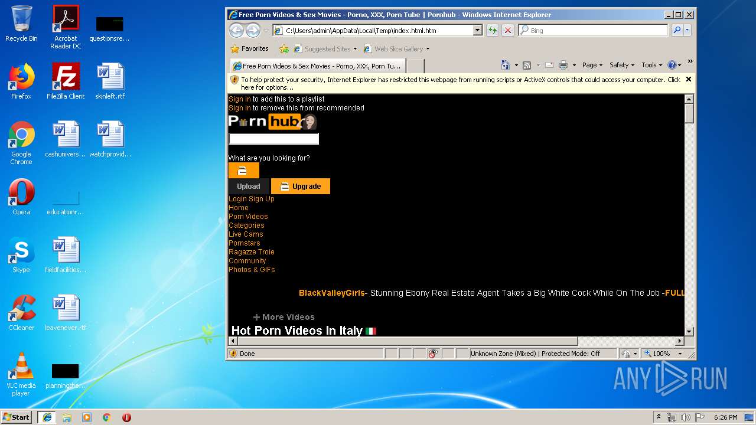Click the network tray icon
The height and width of the screenshot is (425, 756).
point(672,417)
